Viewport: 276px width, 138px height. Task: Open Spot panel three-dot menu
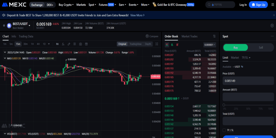coord(272,36)
